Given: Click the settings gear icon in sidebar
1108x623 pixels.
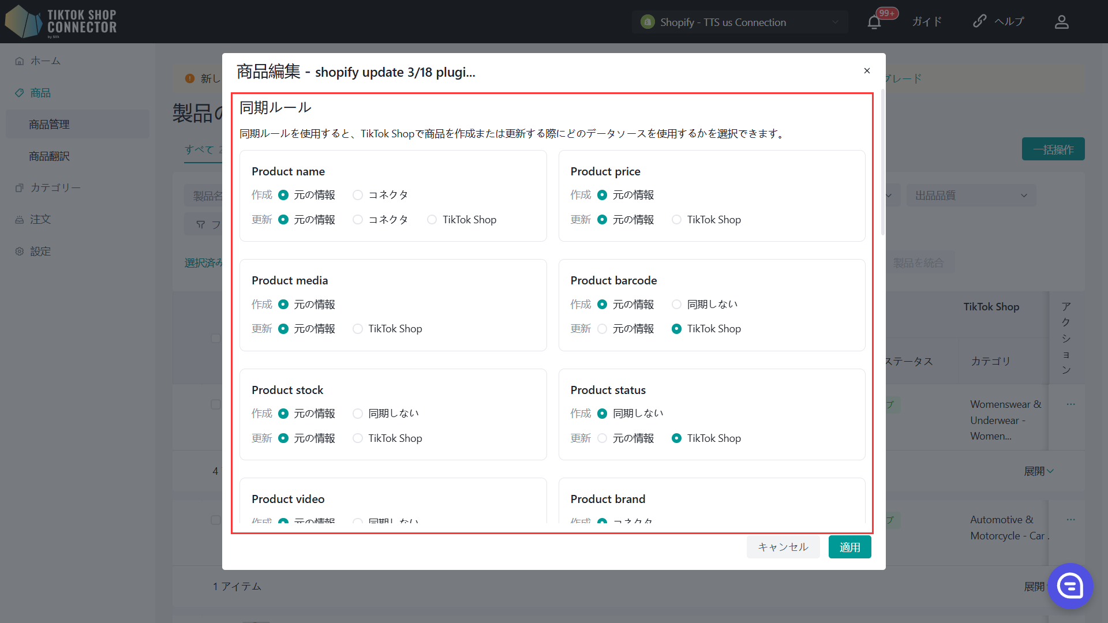Looking at the screenshot, I should point(20,252).
